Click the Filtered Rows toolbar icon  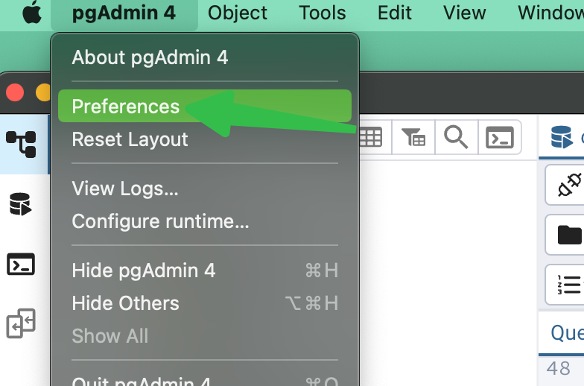tap(413, 137)
